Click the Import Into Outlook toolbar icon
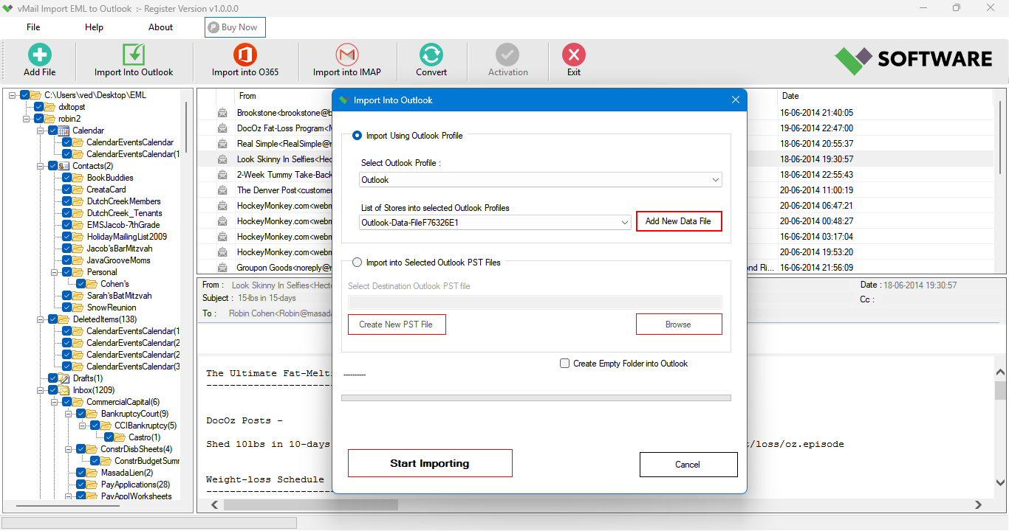Screen dimensions: 1009x531 134,55
